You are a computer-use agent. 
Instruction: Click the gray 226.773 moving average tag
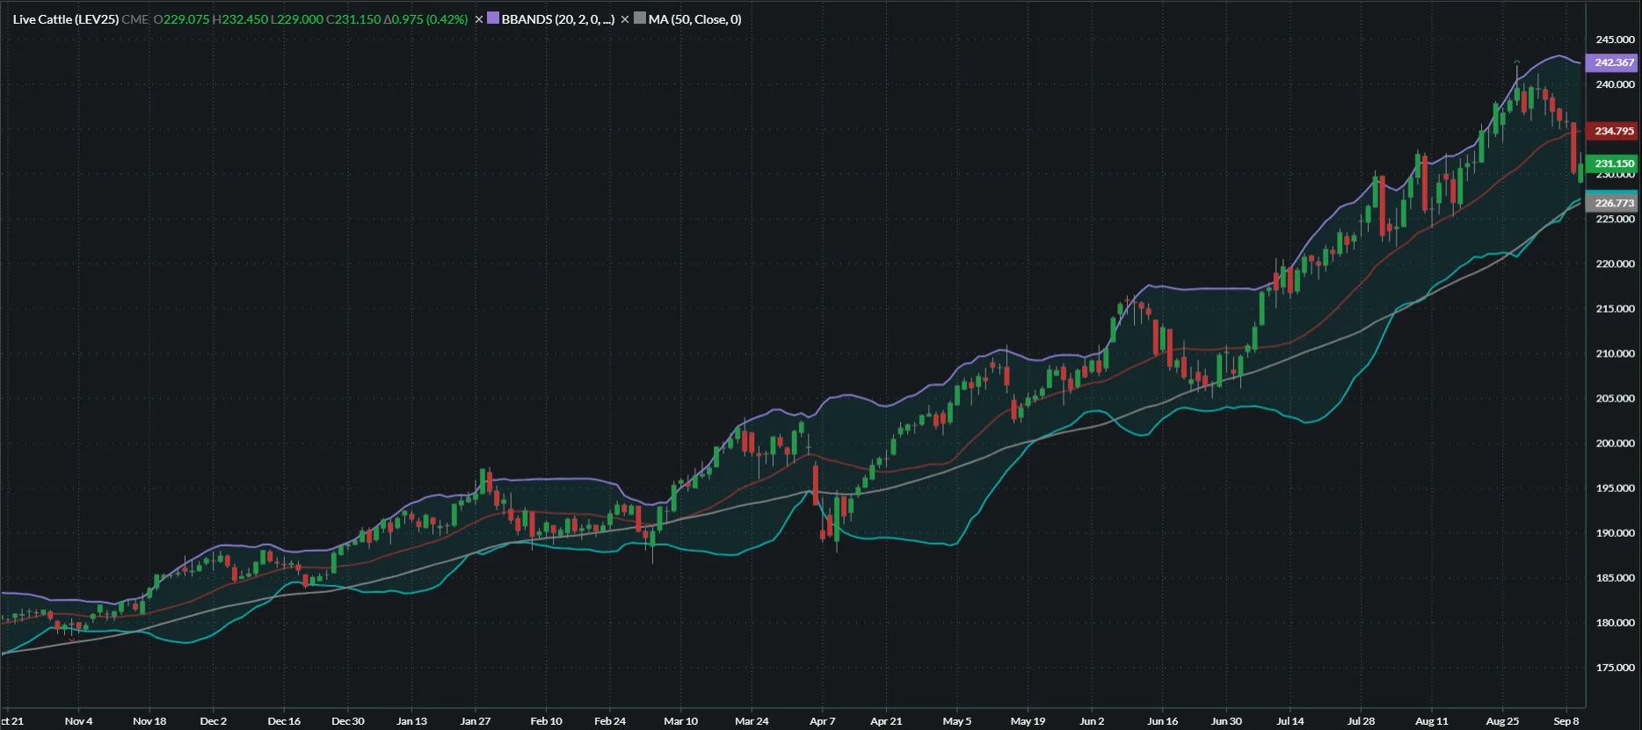1614,203
